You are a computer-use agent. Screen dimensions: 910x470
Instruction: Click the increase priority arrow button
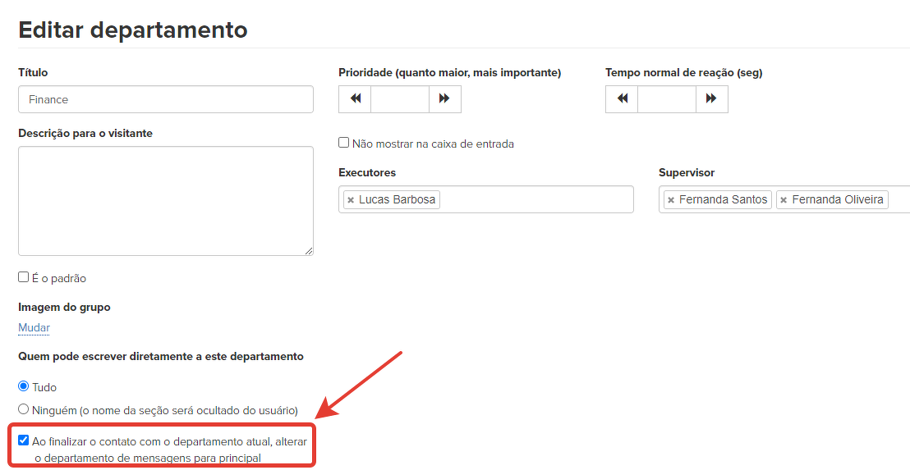tap(444, 99)
